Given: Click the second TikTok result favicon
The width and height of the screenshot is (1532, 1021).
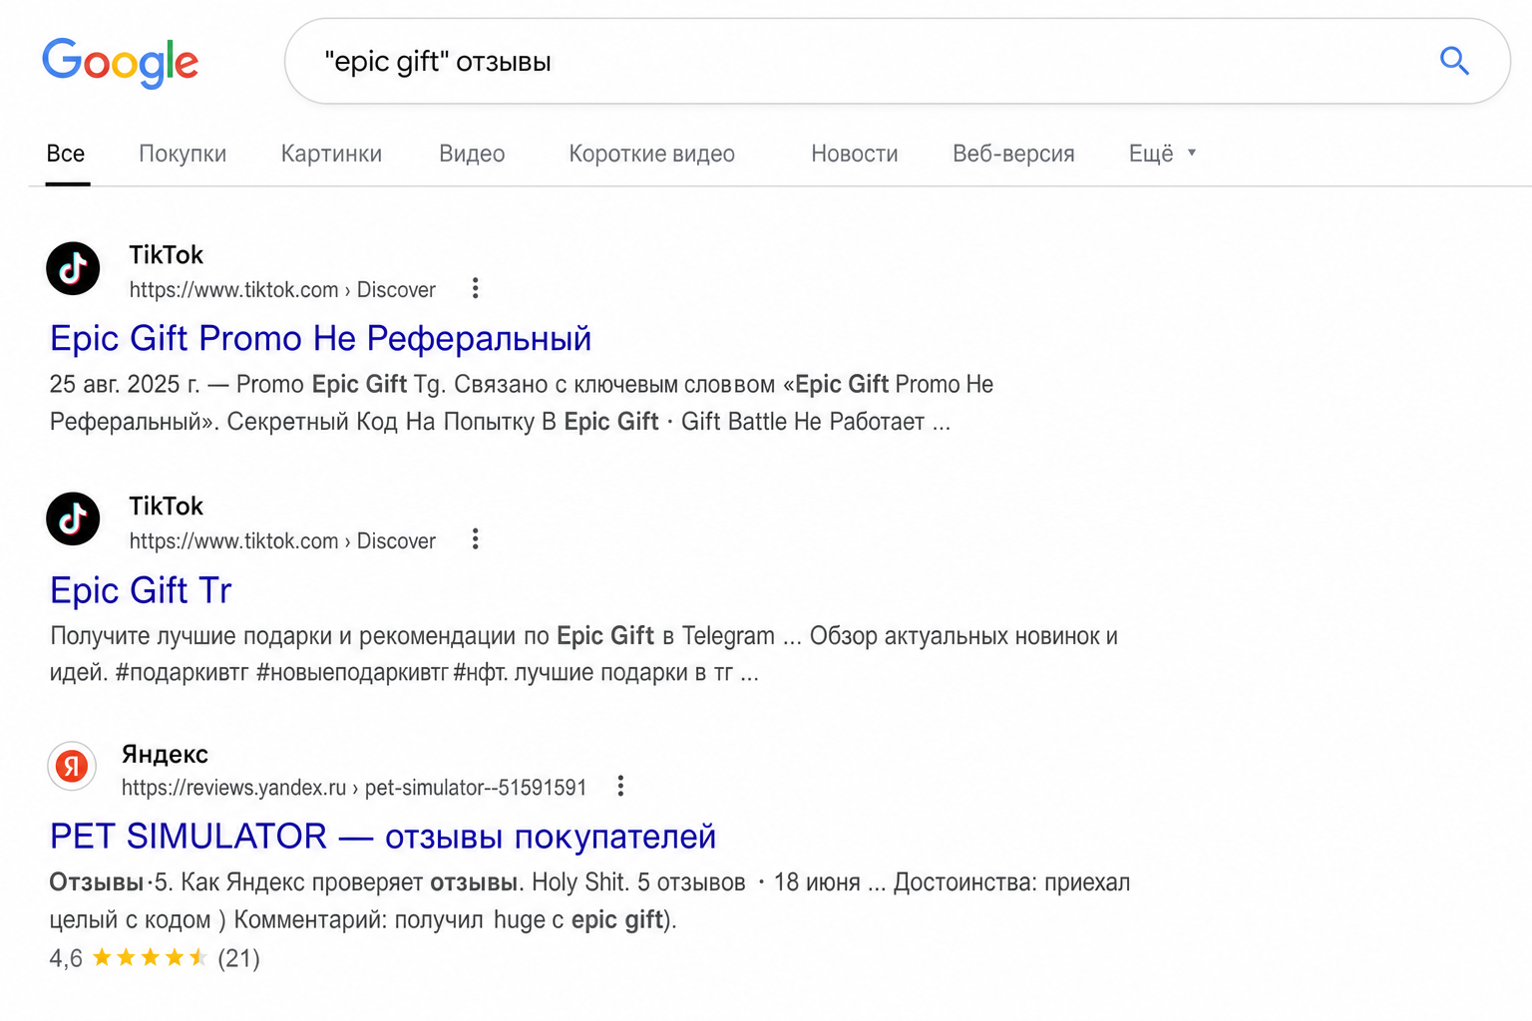Looking at the screenshot, I should pos(73,518).
